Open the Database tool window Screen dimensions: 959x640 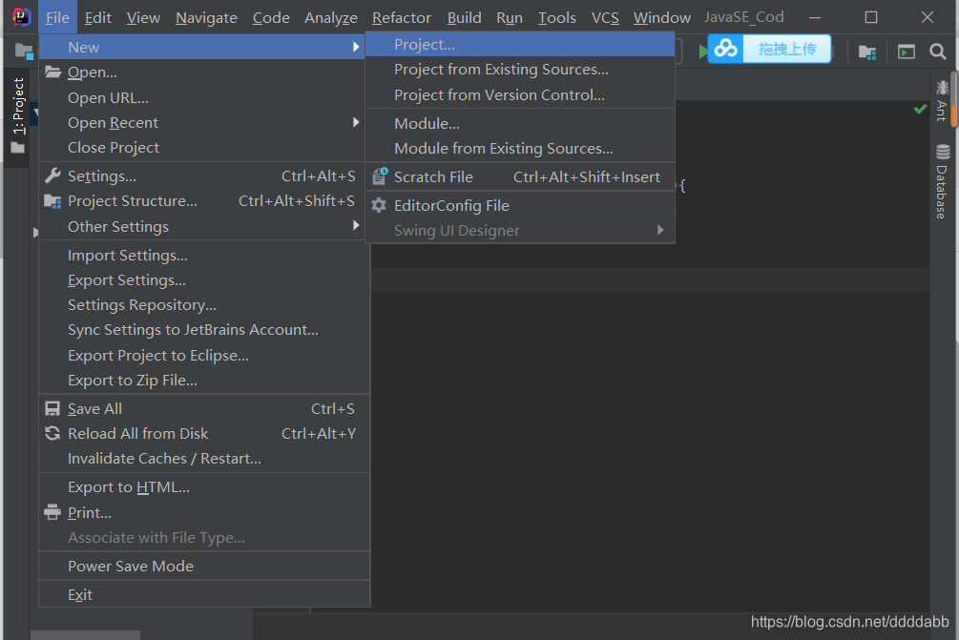942,181
